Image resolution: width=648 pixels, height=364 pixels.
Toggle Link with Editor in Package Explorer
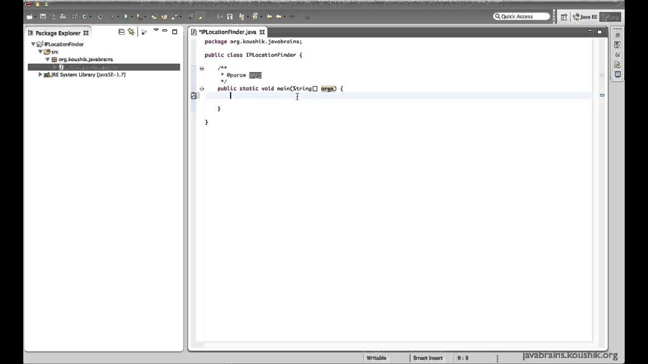tap(132, 32)
